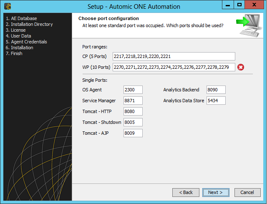Click the 'OS Agent' label
Screen dimensions: 267x204
(92, 90)
